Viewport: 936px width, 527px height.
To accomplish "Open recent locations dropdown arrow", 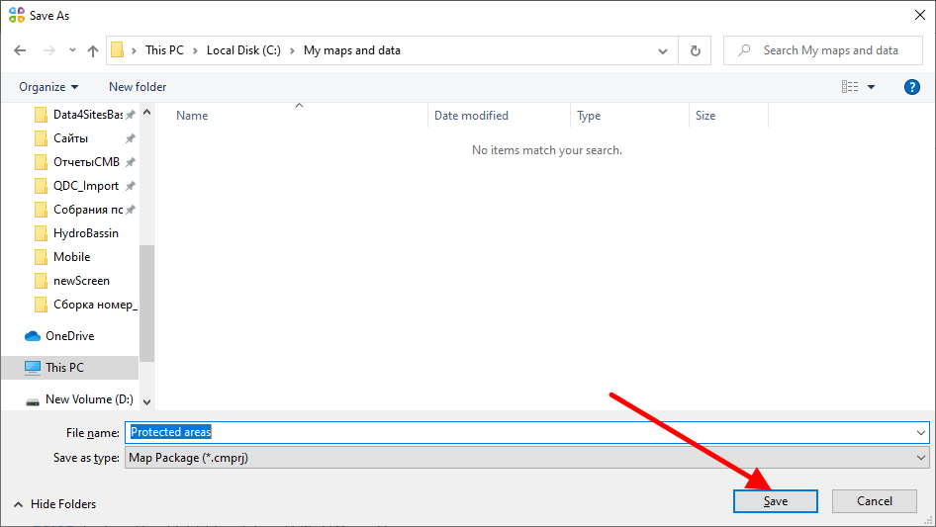I will (x=72, y=50).
